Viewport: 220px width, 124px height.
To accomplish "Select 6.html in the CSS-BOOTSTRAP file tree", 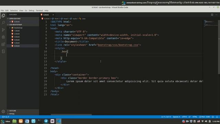I will (23, 46).
